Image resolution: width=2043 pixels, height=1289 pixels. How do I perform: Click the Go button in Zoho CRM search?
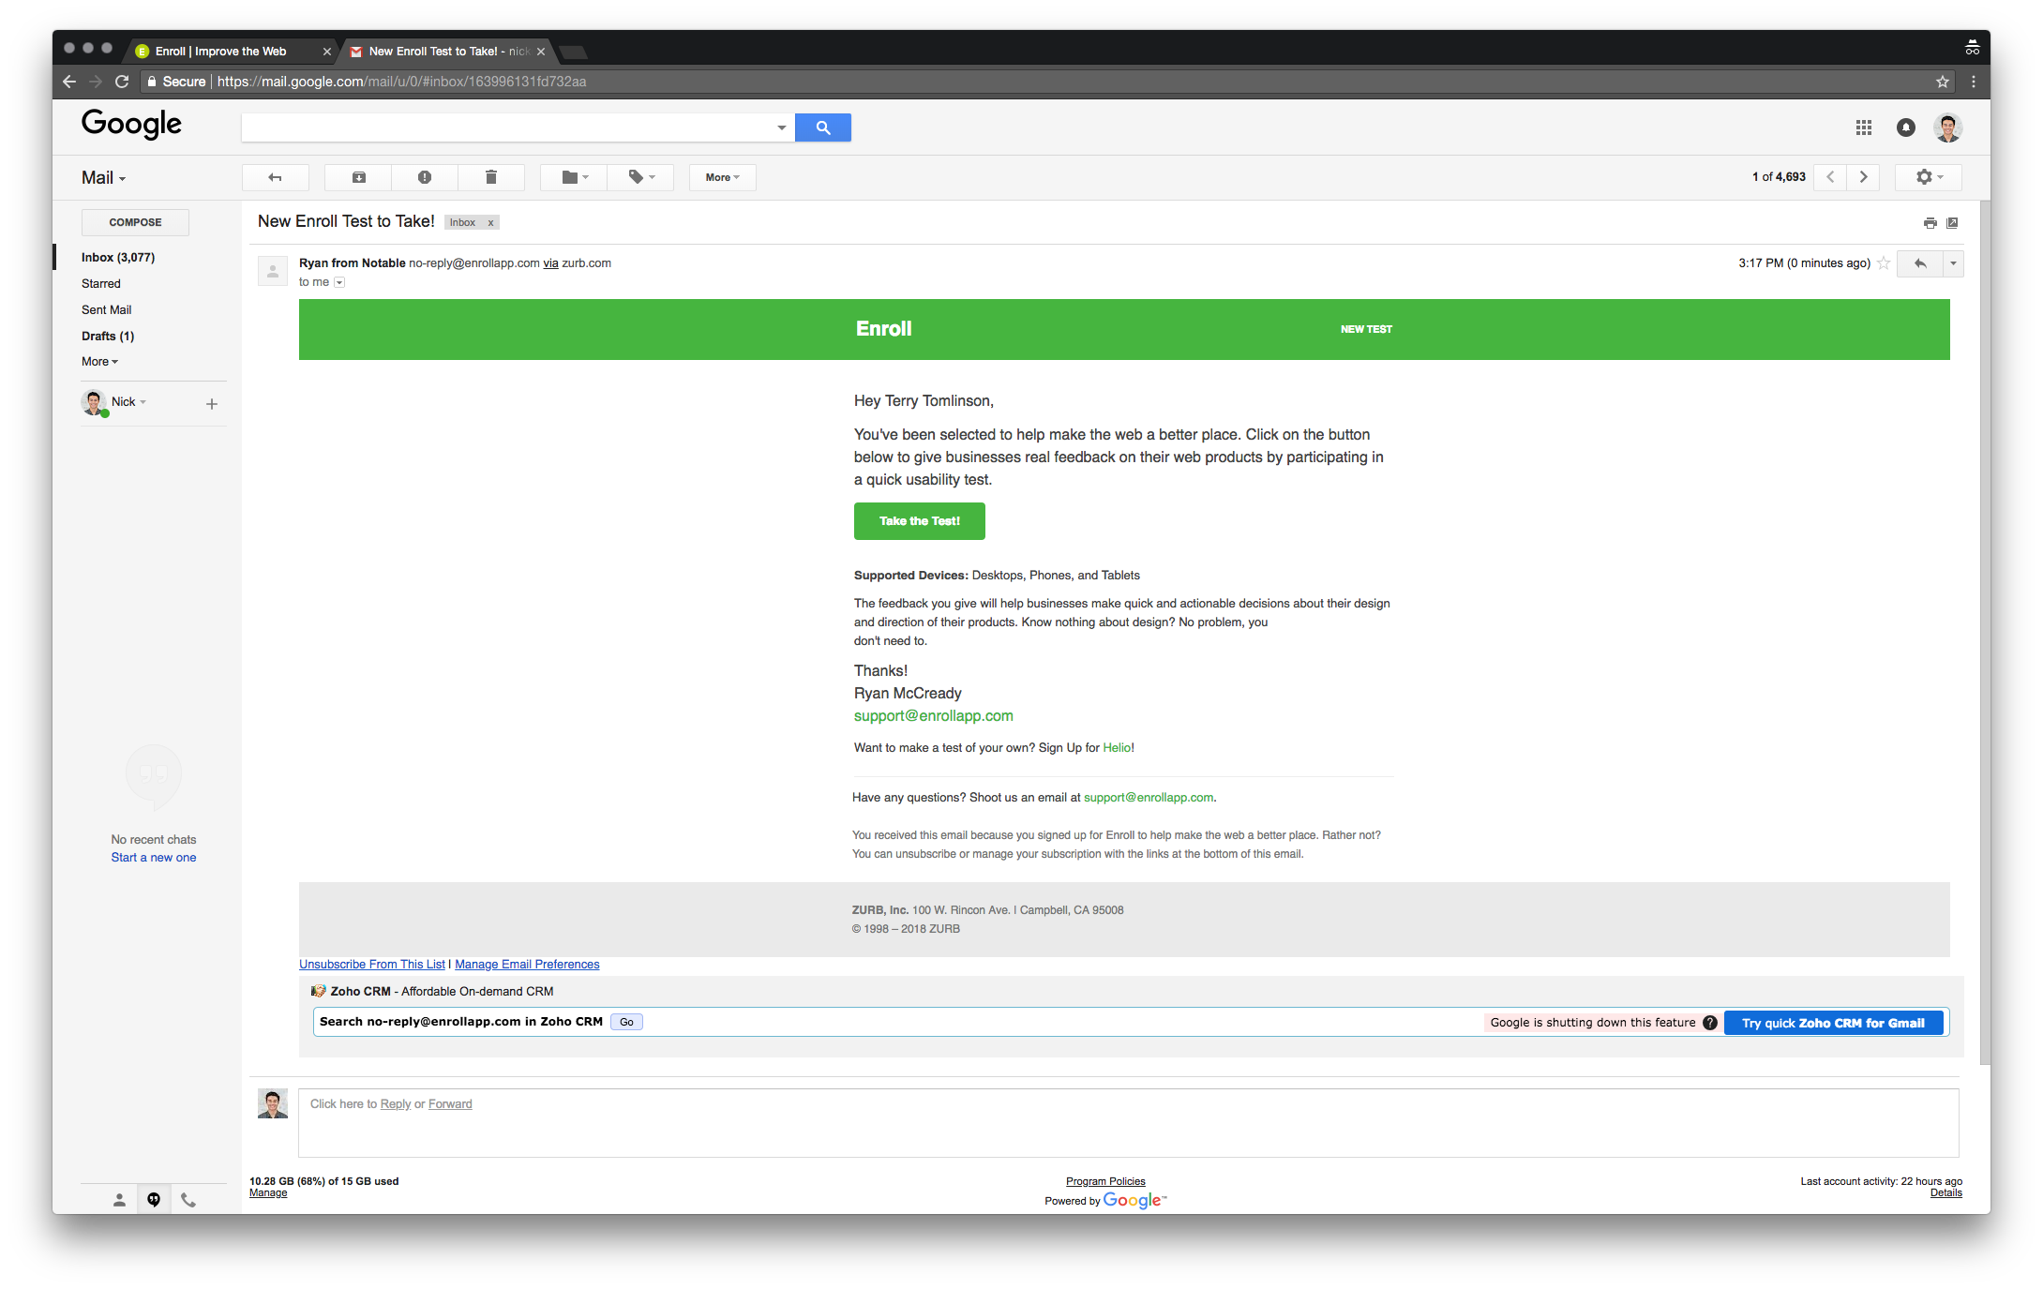click(x=626, y=1023)
